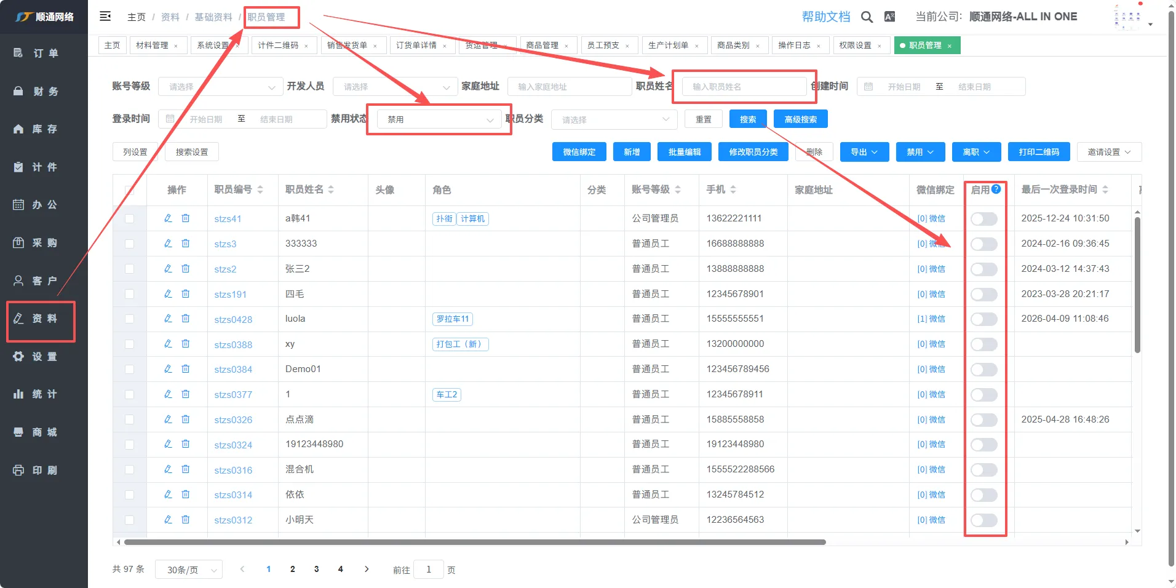
Task: Toggle the 启用 switch for stzs41
Action: point(983,219)
